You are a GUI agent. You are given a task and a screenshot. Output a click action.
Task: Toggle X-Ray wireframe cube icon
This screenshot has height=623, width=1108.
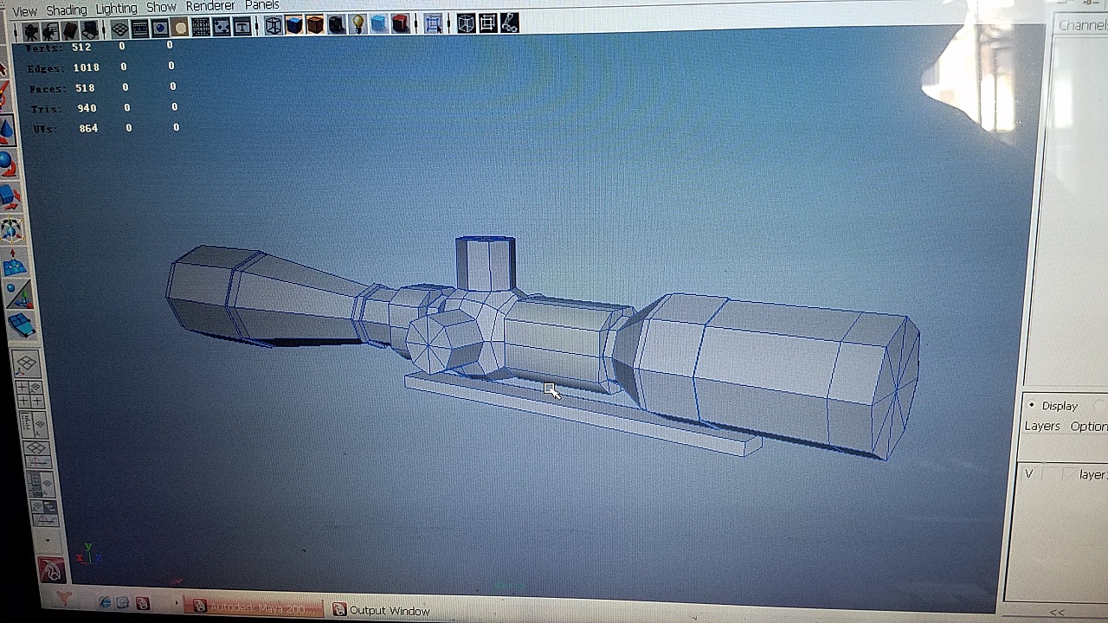[467, 23]
